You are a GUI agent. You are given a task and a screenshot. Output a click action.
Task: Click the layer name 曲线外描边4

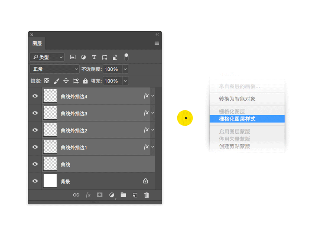click(x=74, y=97)
